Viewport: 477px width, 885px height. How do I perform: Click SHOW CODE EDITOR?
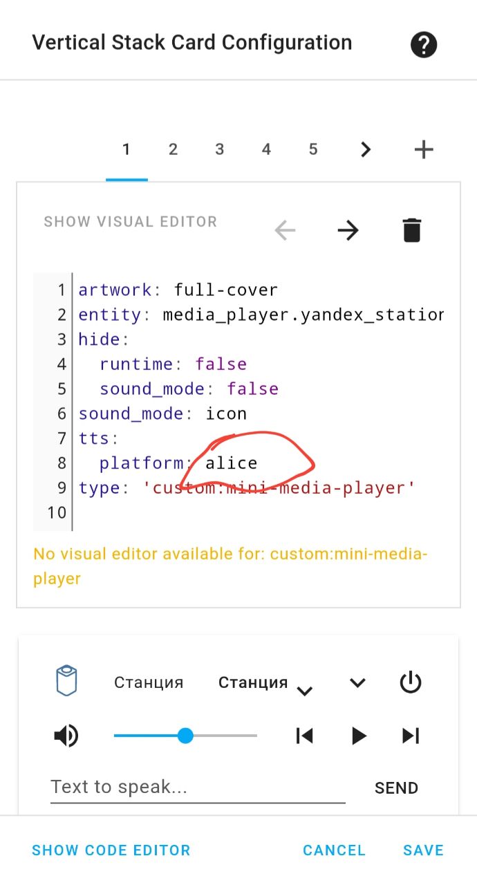(x=111, y=850)
